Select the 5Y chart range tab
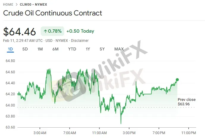 pyautogui.click(x=102, y=49)
